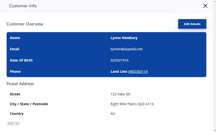Click the scrollbar up arrow
The width and height of the screenshot is (216, 132).
pyautogui.click(x=214, y=2)
